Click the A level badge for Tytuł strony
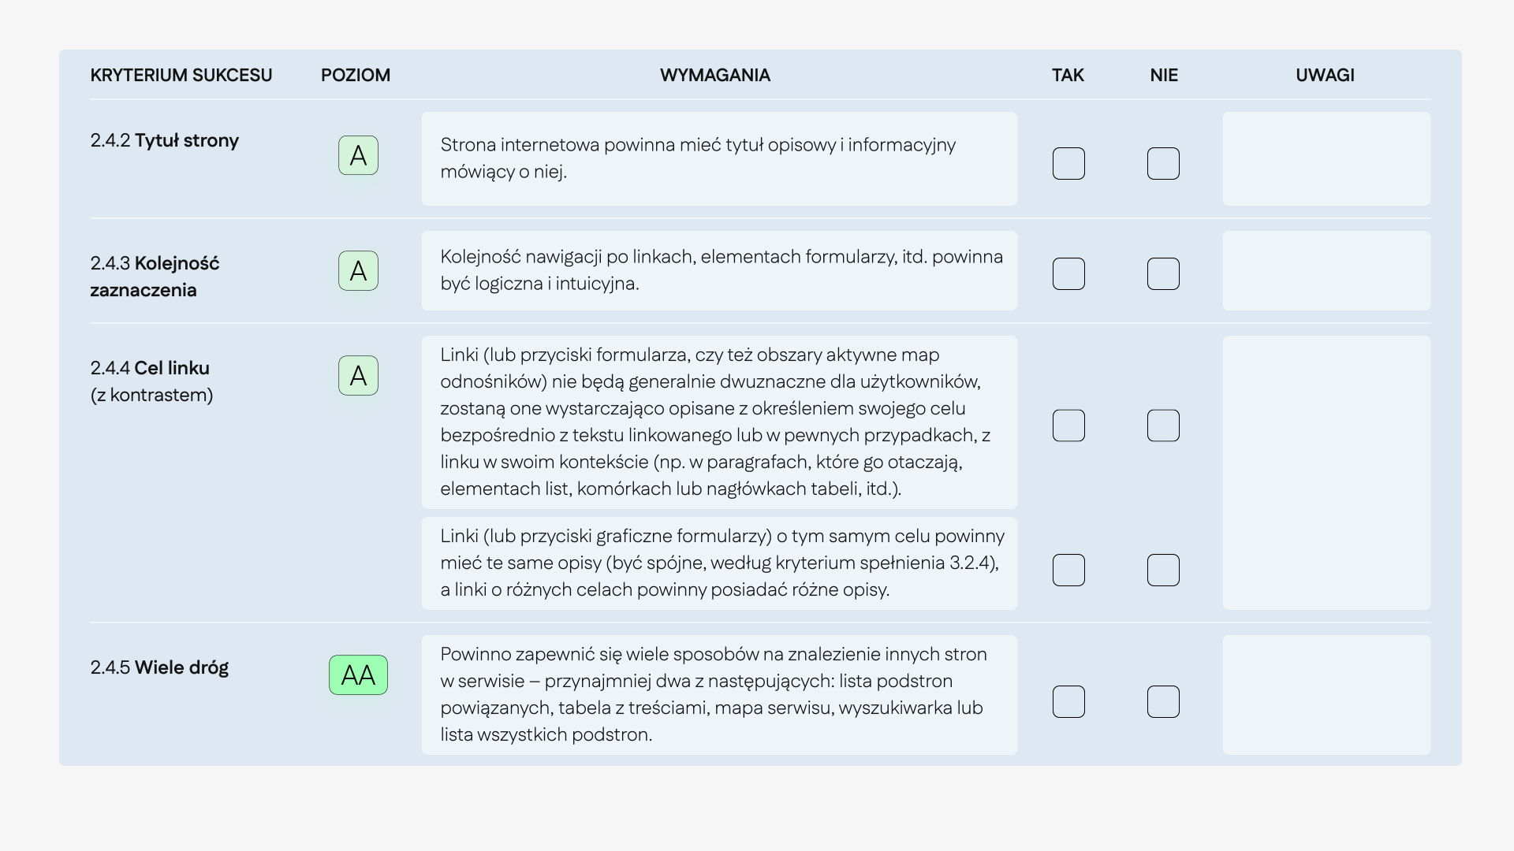Image resolution: width=1514 pixels, height=851 pixels. [358, 155]
